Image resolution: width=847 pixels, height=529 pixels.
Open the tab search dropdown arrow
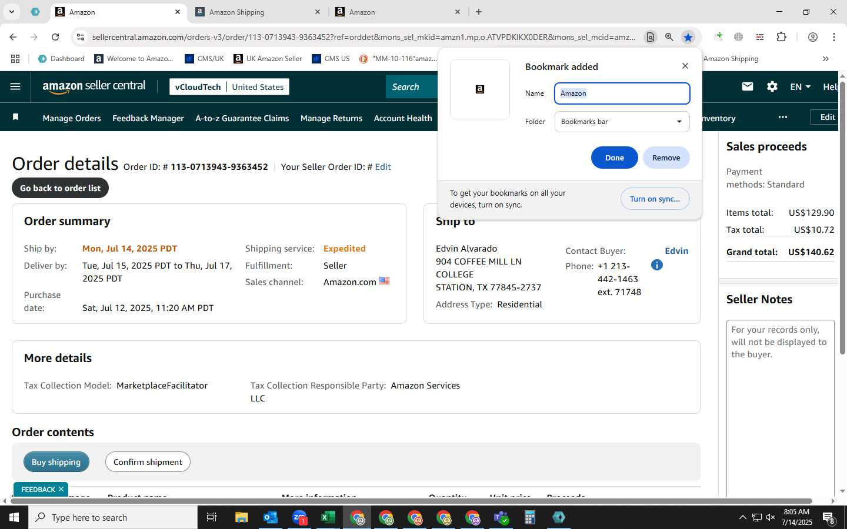click(11, 12)
